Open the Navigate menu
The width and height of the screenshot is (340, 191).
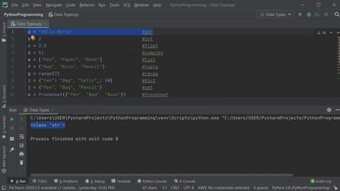point(54,5)
